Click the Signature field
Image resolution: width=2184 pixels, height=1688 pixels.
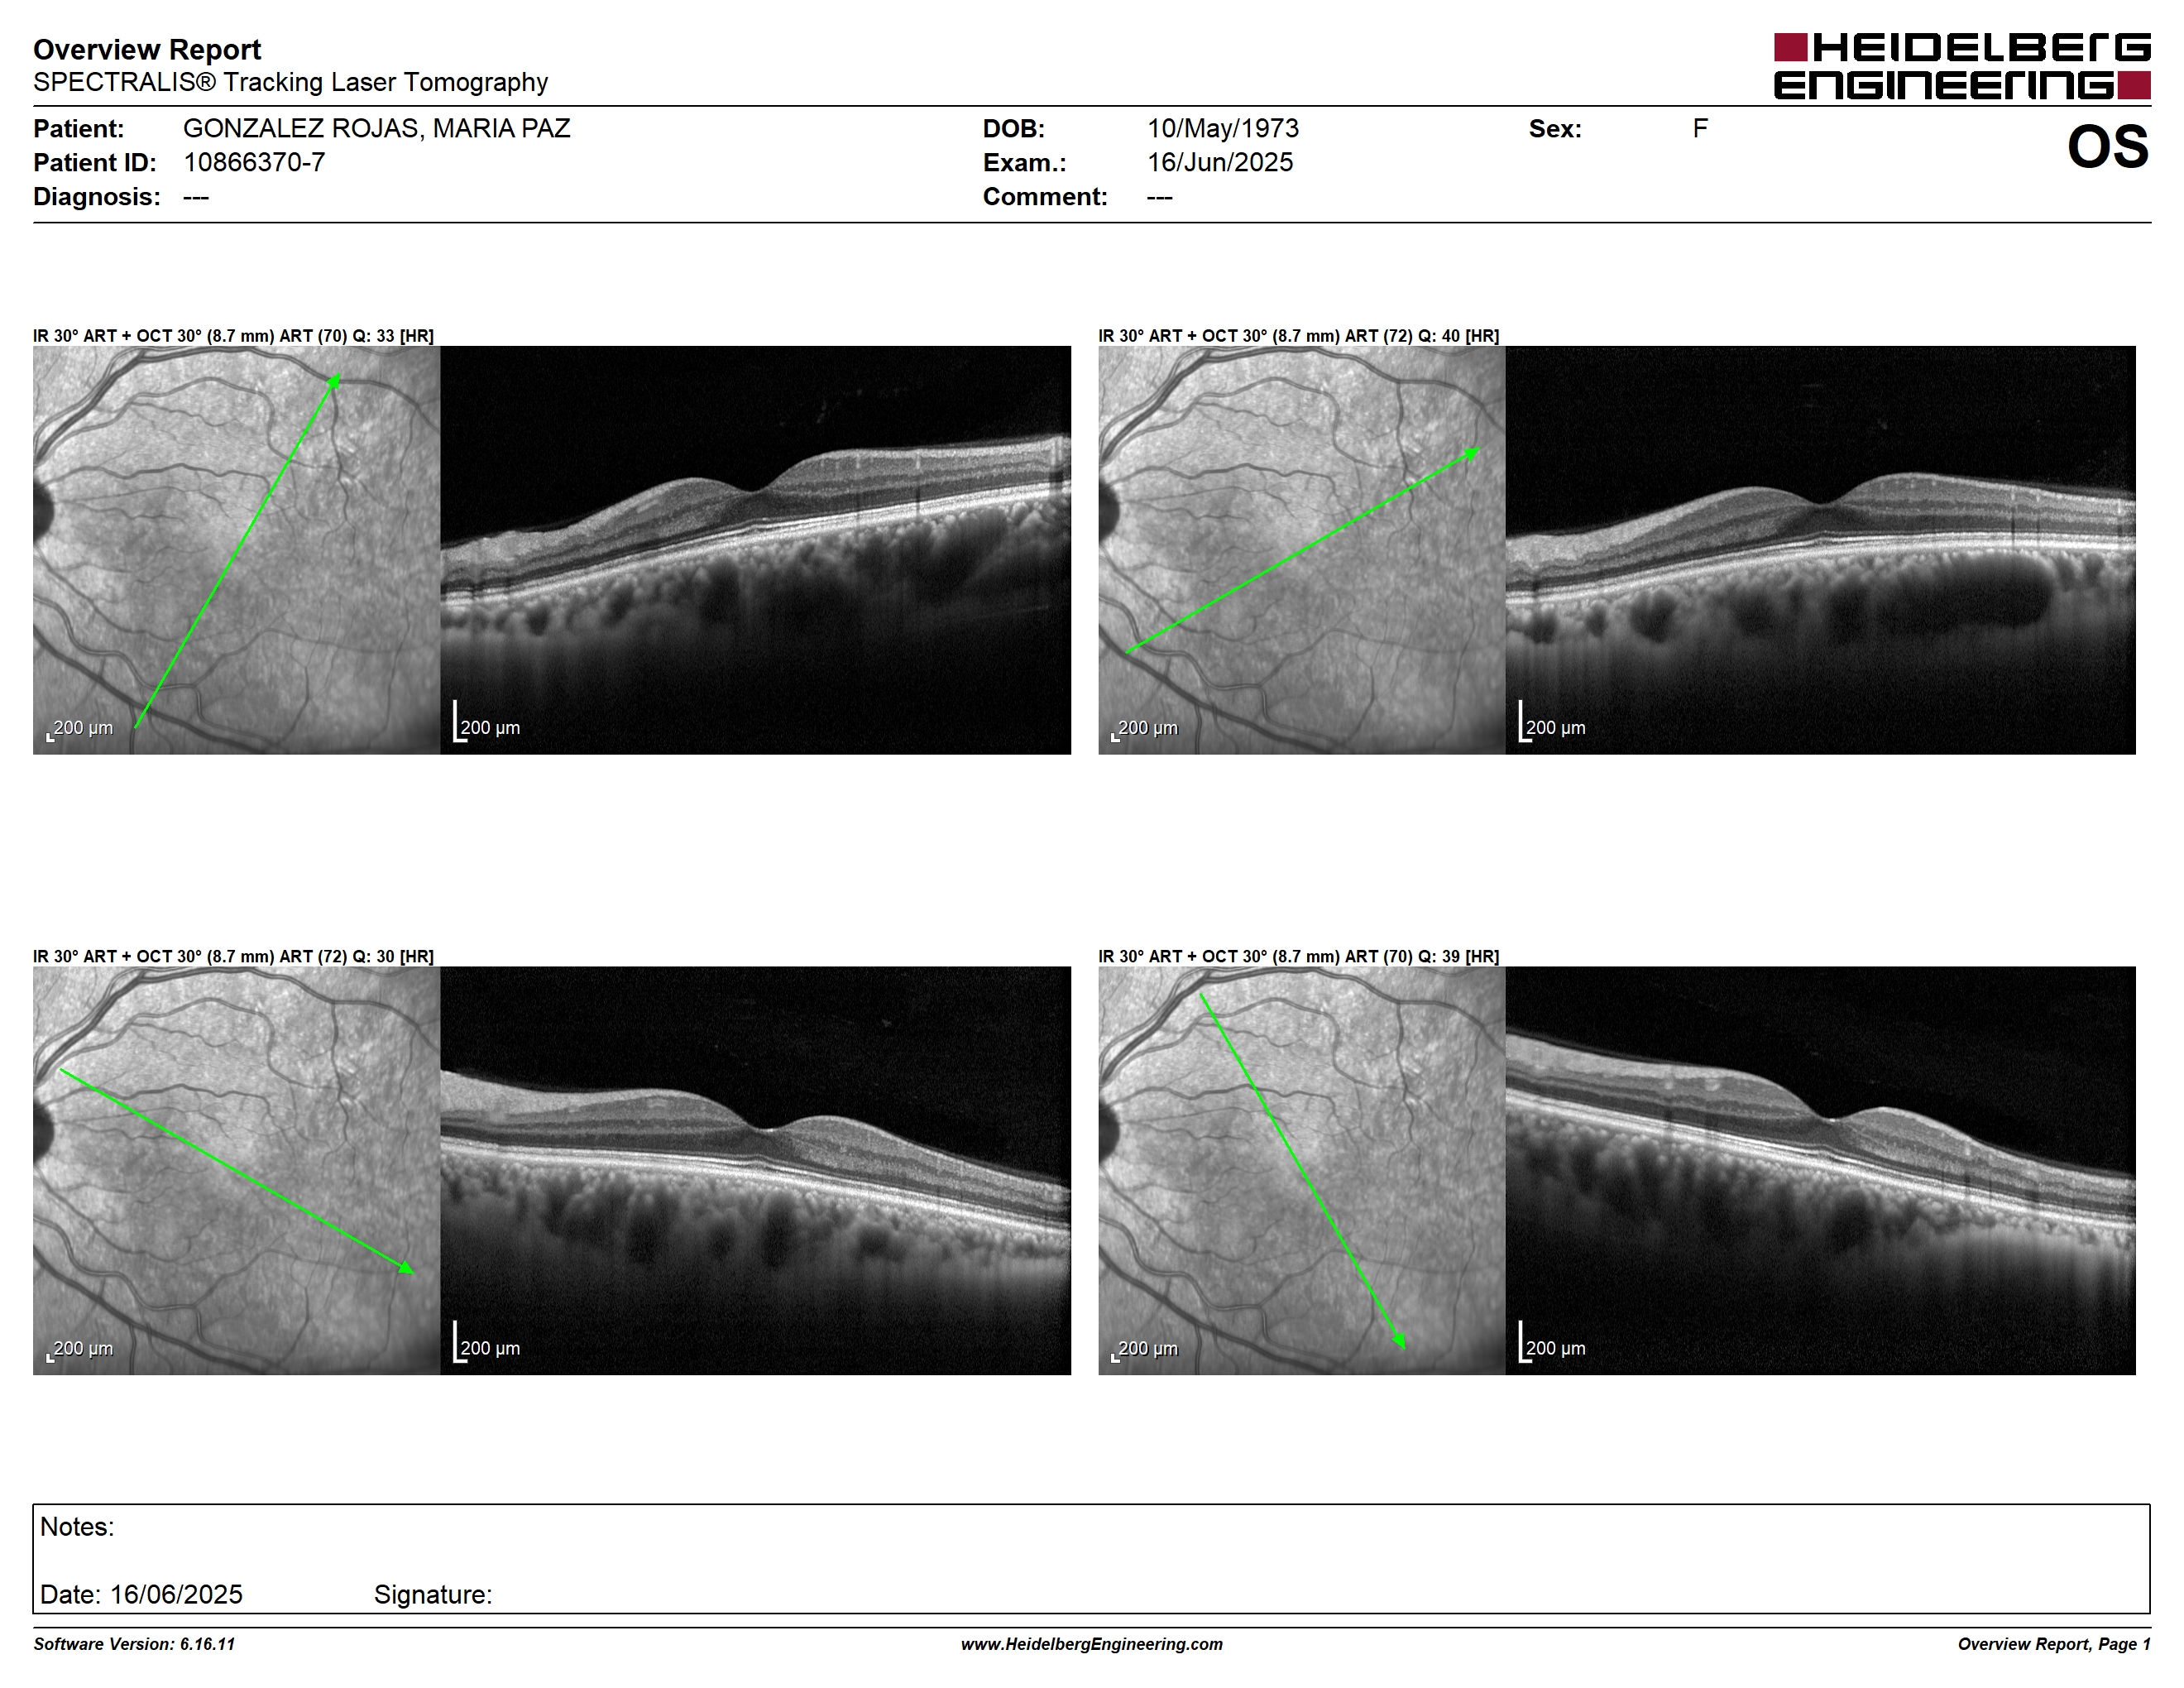(x=433, y=1594)
